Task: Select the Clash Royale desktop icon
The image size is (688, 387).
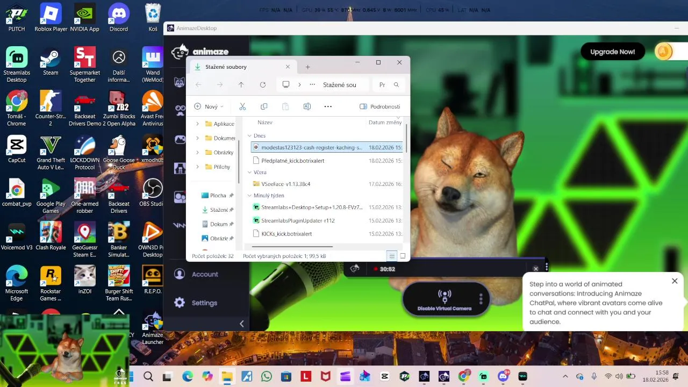Action: [51, 236]
